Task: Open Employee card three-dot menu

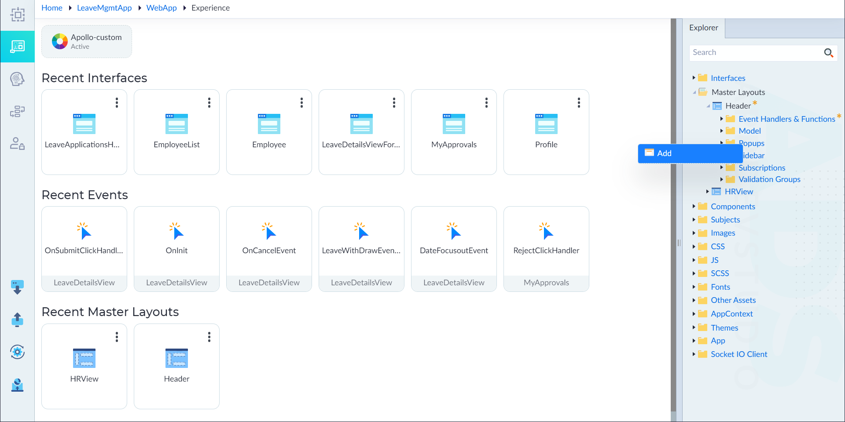Action: (301, 103)
